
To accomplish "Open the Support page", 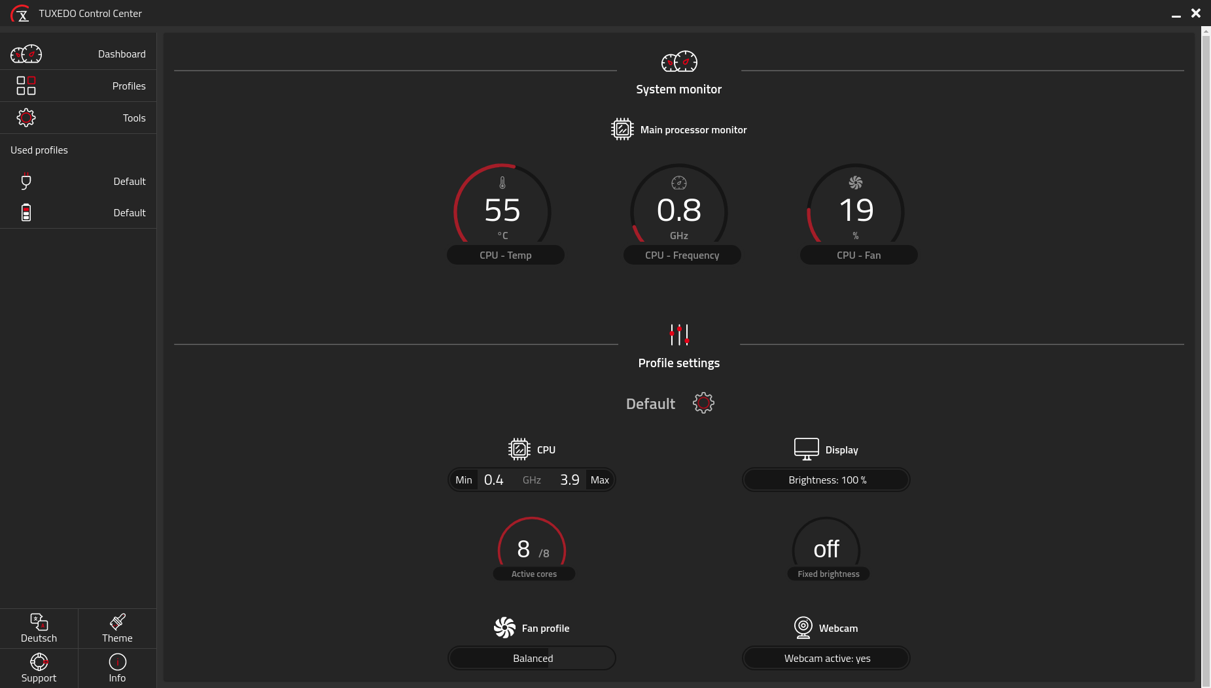I will pyautogui.click(x=39, y=668).
